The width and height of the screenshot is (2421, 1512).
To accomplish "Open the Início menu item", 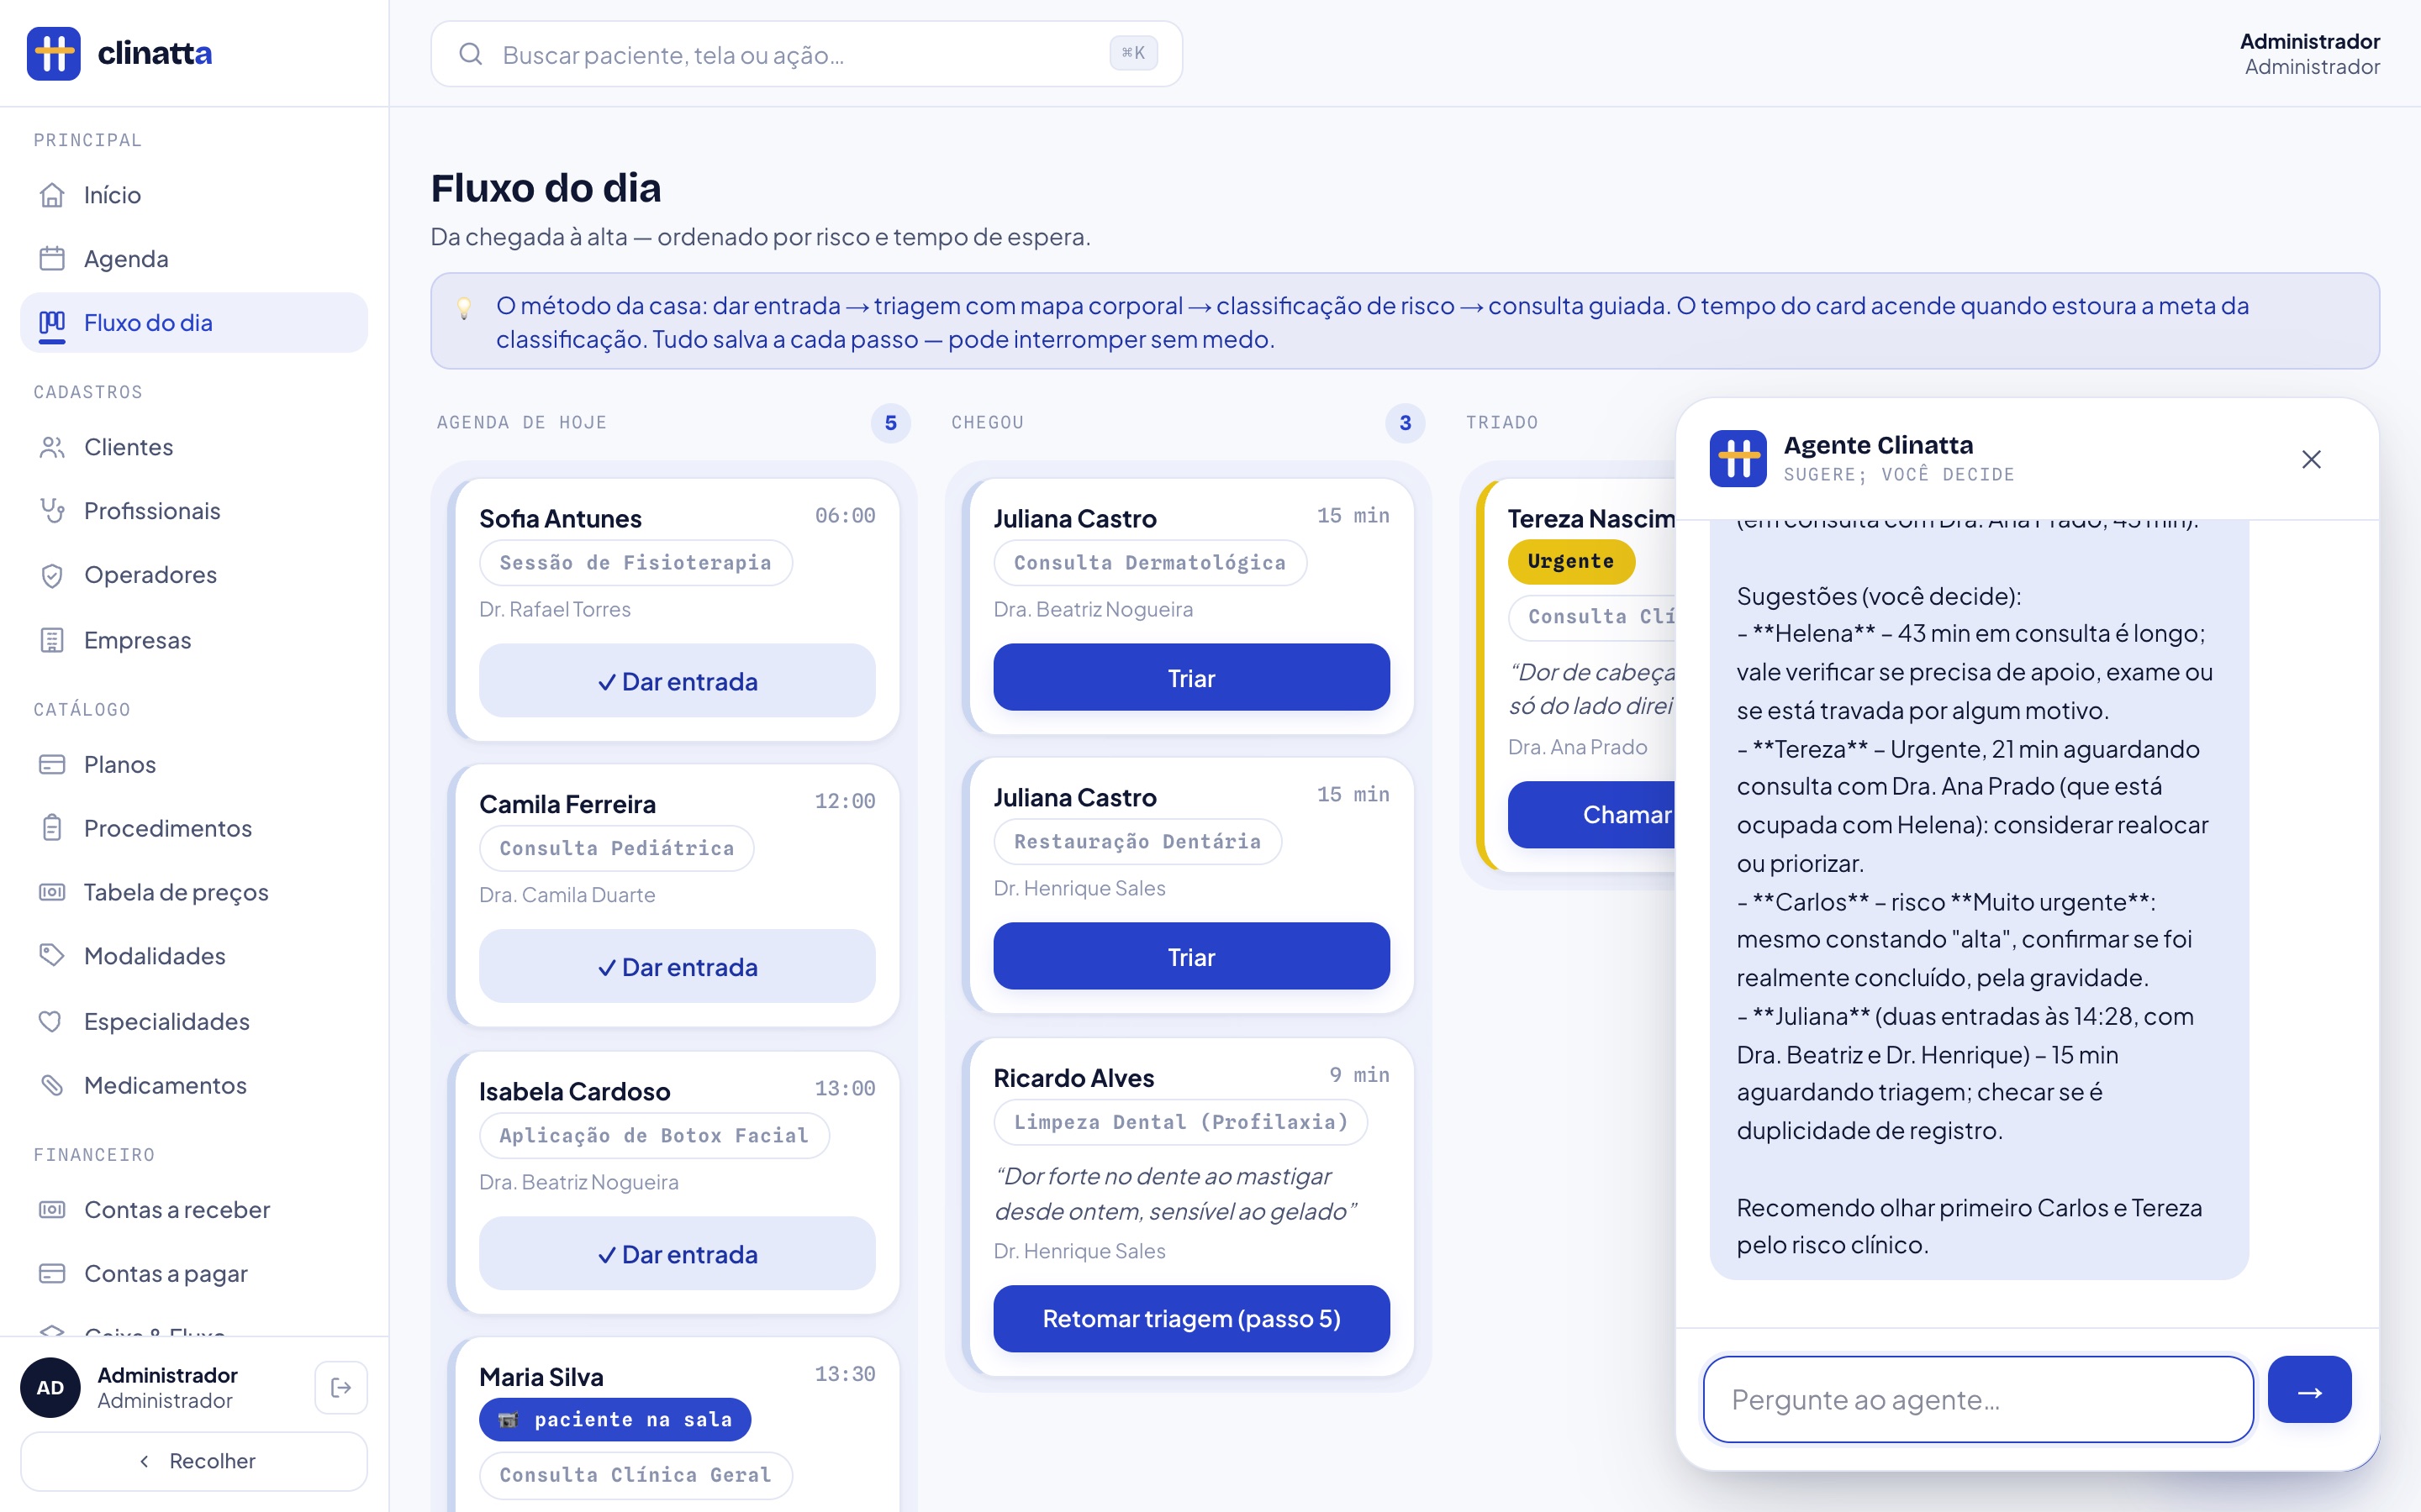I will tap(194, 195).
